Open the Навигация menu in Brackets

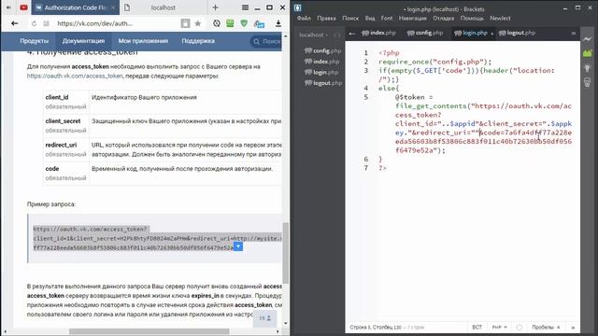pos(413,19)
